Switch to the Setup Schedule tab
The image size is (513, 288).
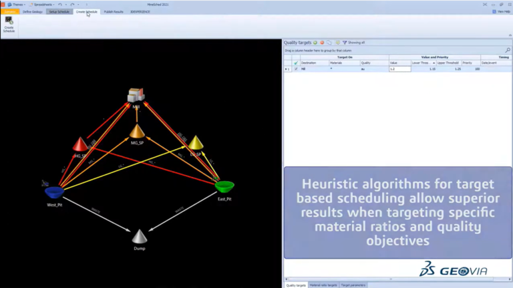click(59, 11)
